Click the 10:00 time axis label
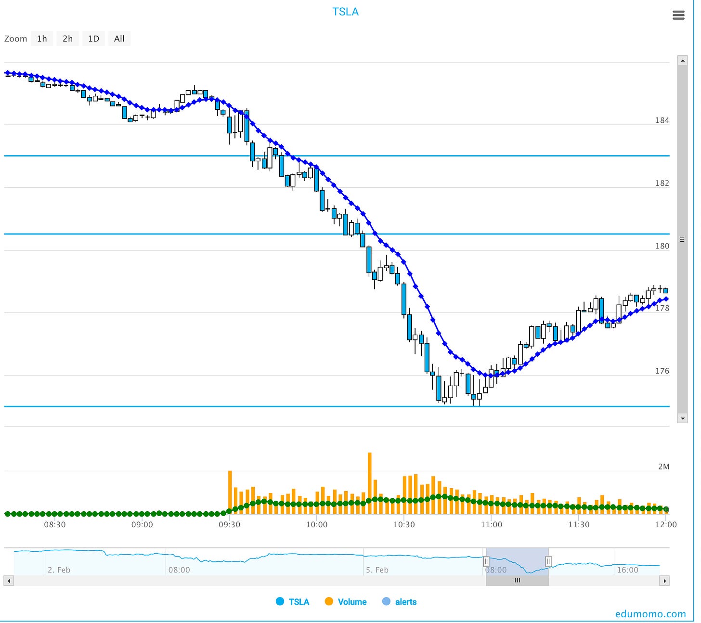Viewport: 701px width, 623px height. point(317,525)
